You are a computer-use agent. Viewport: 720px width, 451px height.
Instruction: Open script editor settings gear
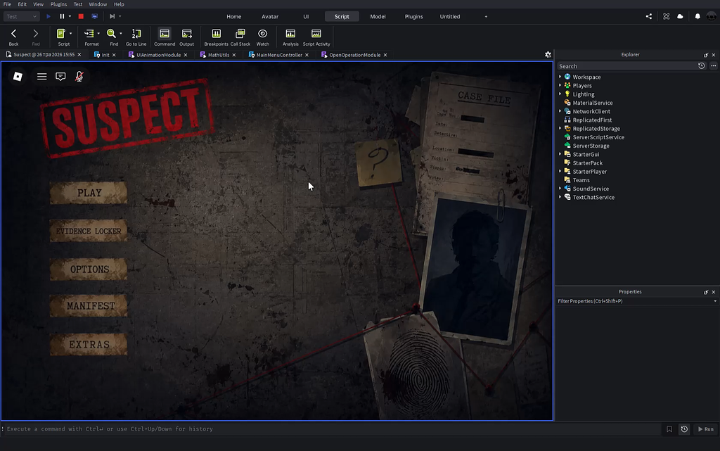[548, 55]
